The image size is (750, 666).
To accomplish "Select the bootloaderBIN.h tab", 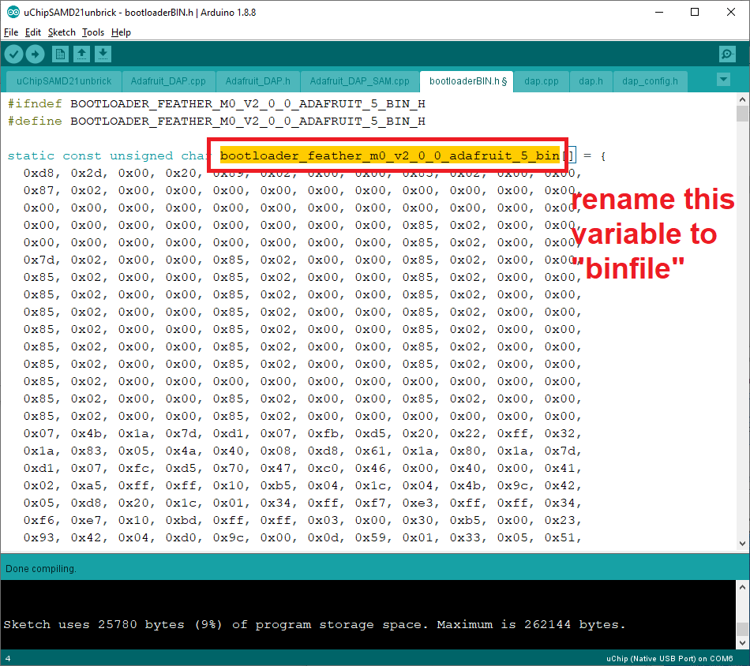I will 467,81.
